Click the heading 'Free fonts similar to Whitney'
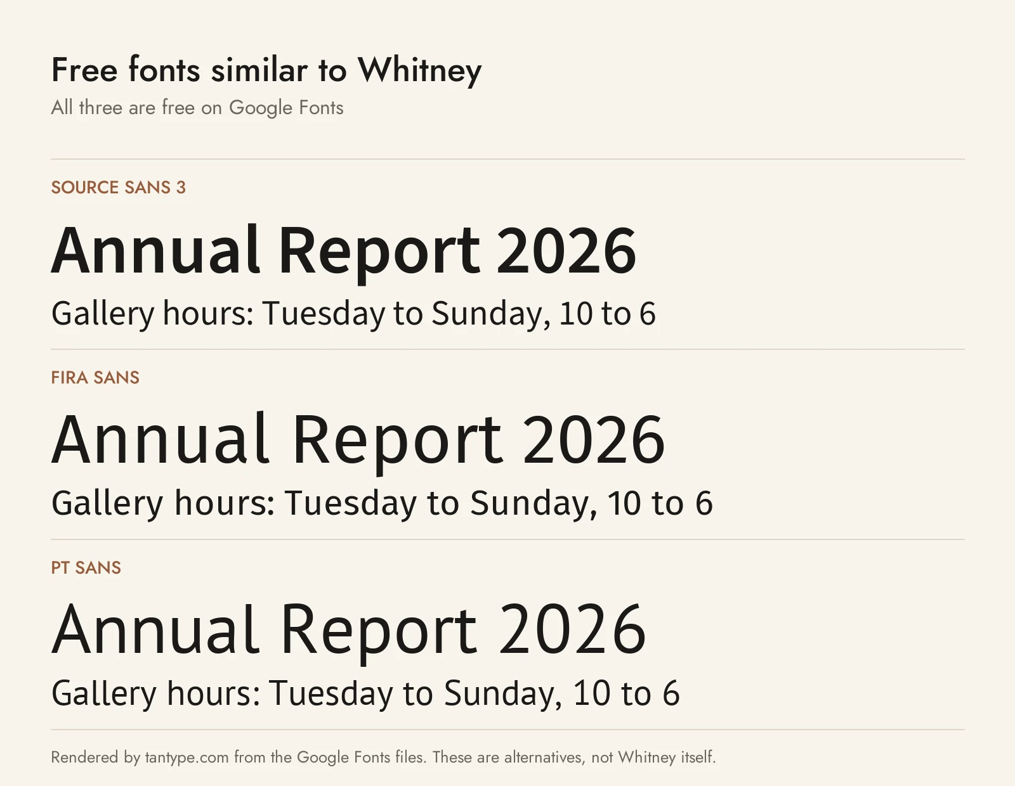Viewport: 1015px width, 786px height. 266,70
